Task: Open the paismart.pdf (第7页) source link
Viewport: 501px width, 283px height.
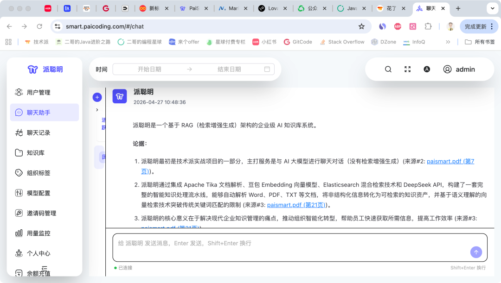Action: [x=450, y=161]
